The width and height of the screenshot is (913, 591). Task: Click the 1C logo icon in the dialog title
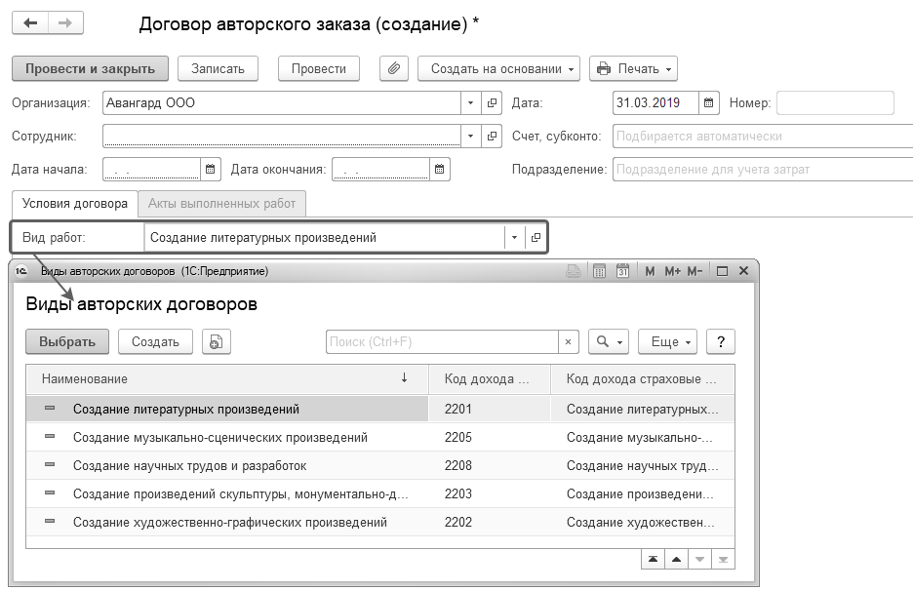click(x=21, y=271)
